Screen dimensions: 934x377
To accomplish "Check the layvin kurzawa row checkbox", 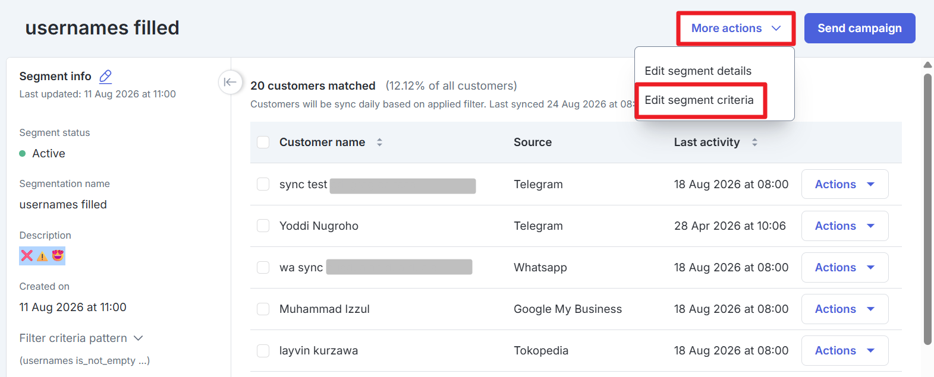I will coord(263,350).
